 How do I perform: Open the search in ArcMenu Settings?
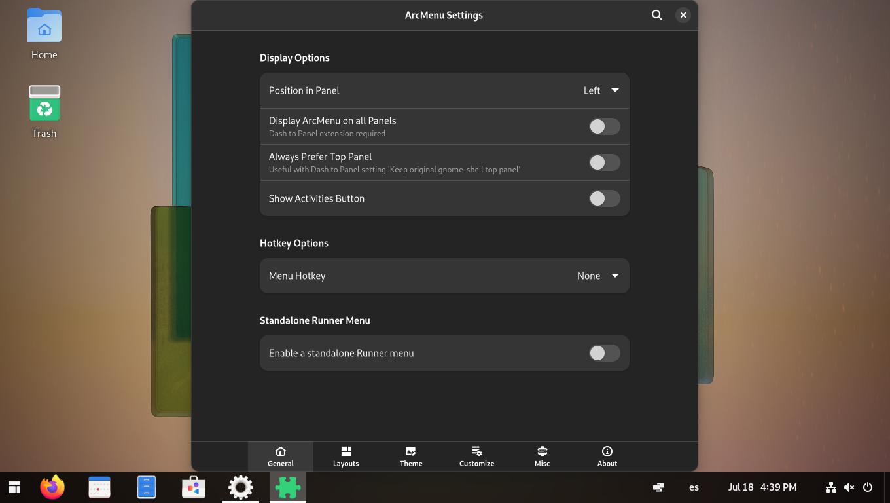pos(657,15)
